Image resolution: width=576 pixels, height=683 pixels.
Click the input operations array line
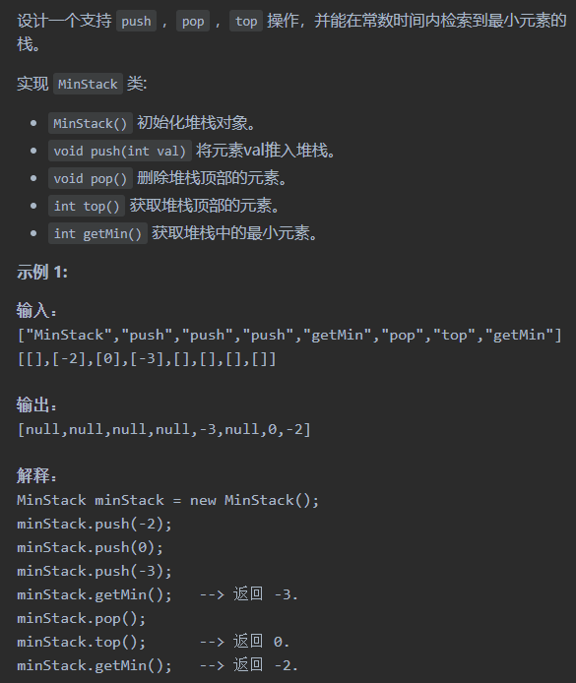(289, 335)
